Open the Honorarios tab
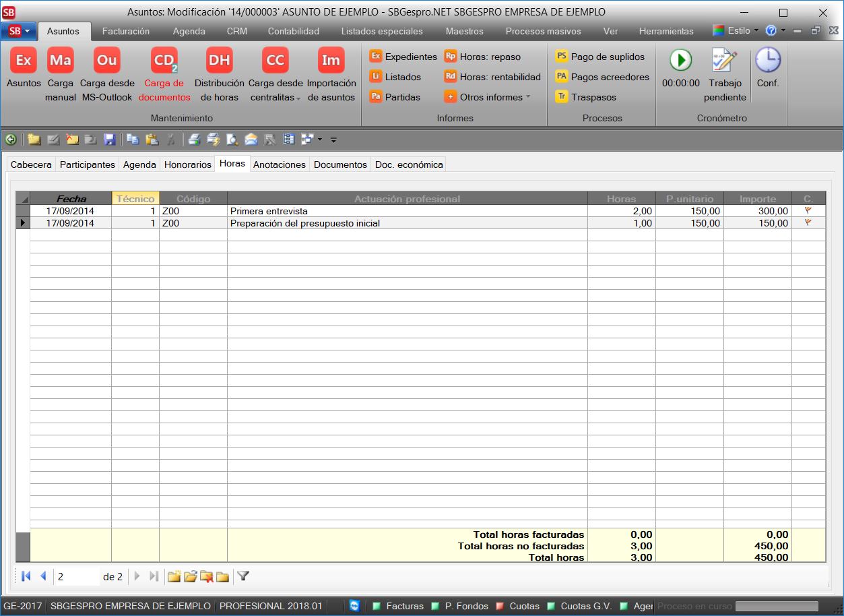Image resolution: width=844 pixels, height=616 pixels. point(188,164)
